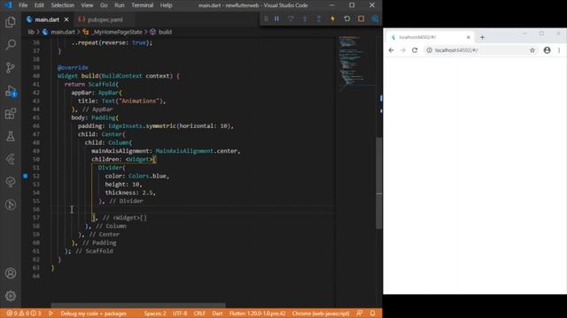Open Edit menu
567x318 pixels.
click(x=39, y=5)
